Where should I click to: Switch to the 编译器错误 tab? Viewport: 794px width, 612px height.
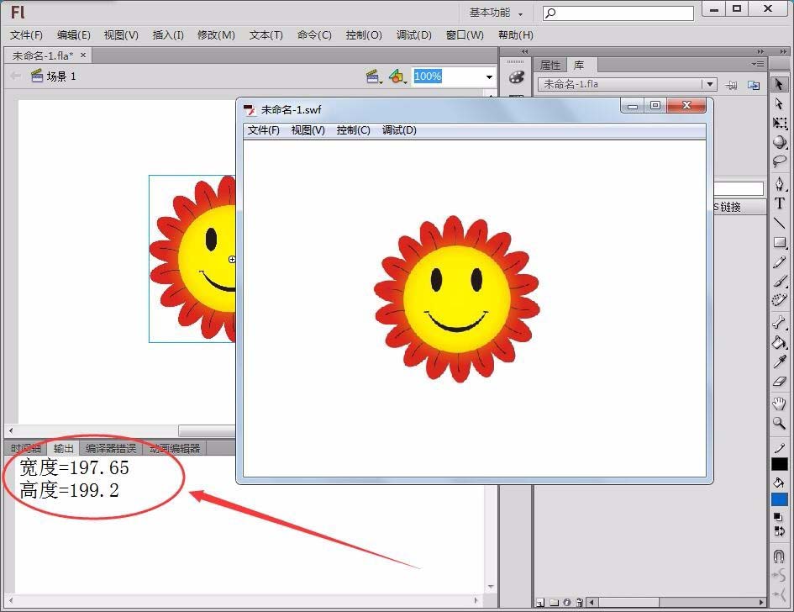click(x=110, y=448)
